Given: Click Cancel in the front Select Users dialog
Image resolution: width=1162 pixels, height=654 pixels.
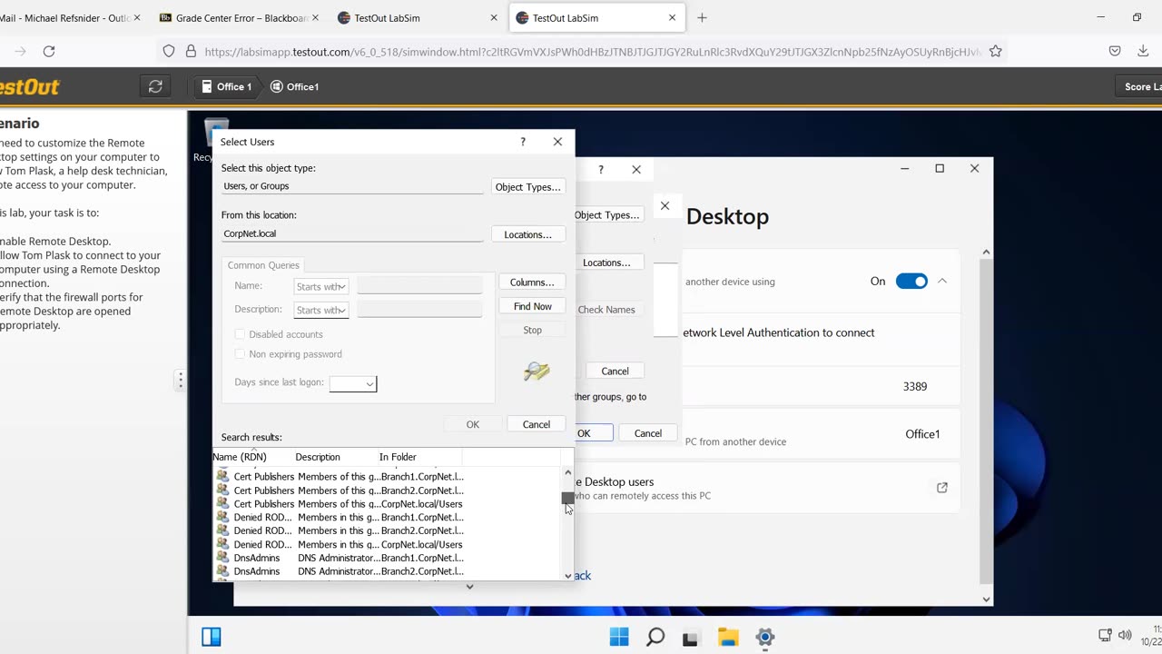Looking at the screenshot, I should [x=536, y=424].
